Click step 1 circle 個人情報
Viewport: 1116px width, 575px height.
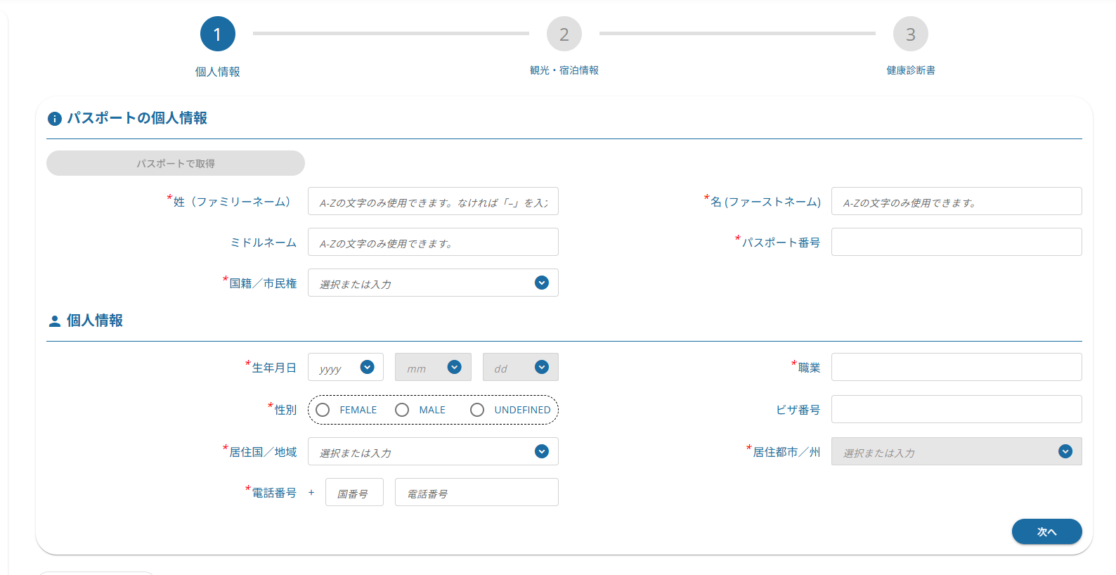tap(217, 34)
